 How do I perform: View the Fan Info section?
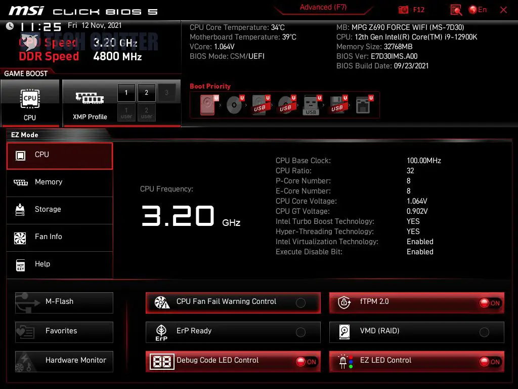pos(60,238)
